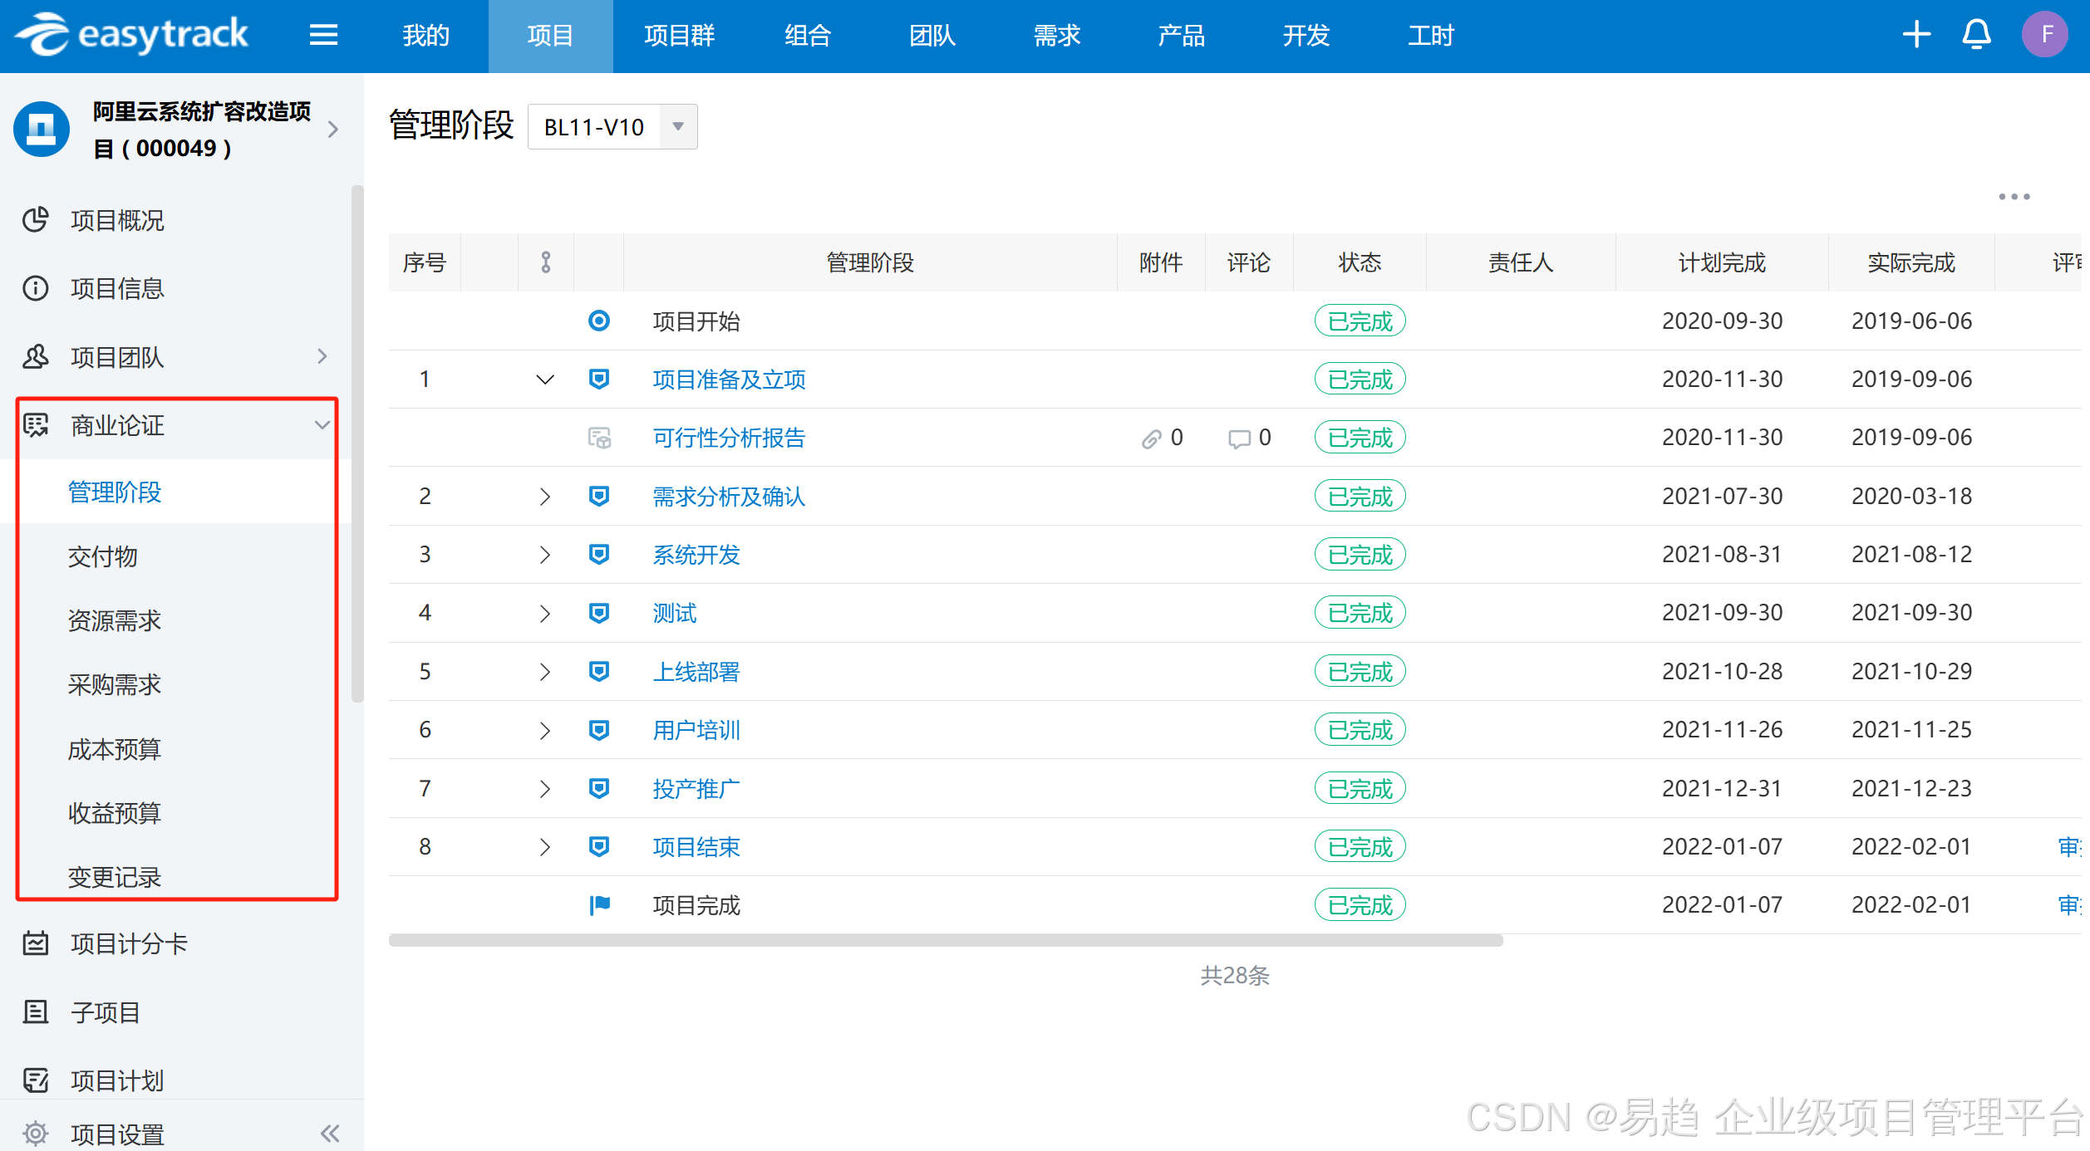Open the 上线部署 stage link
2090x1151 pixels.
tap(696, 672)
